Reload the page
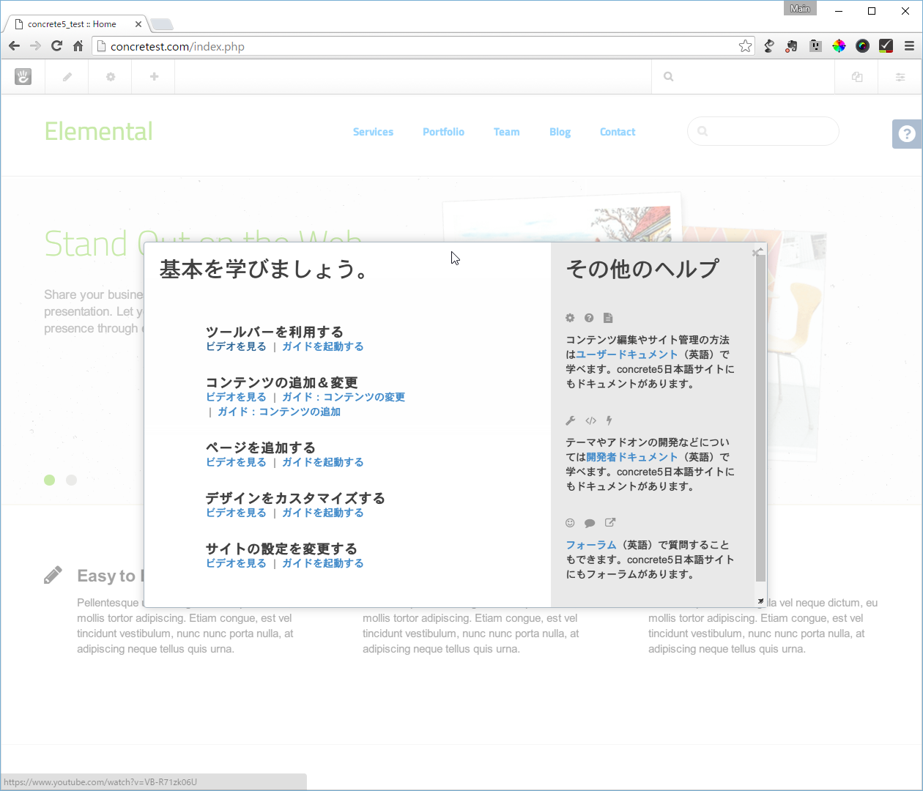Viewport: 923px width, 791px height. (56, 46)
